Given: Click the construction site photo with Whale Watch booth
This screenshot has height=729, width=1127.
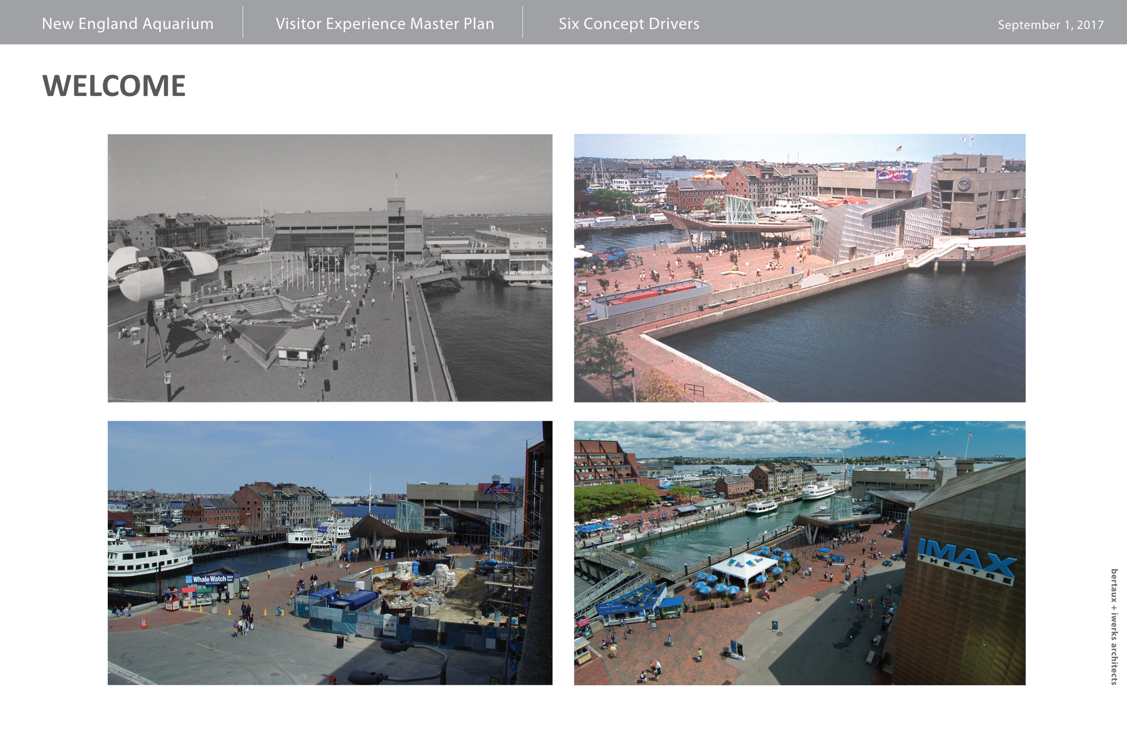Looking at the screenshot, I should click(x=330, y=552).
